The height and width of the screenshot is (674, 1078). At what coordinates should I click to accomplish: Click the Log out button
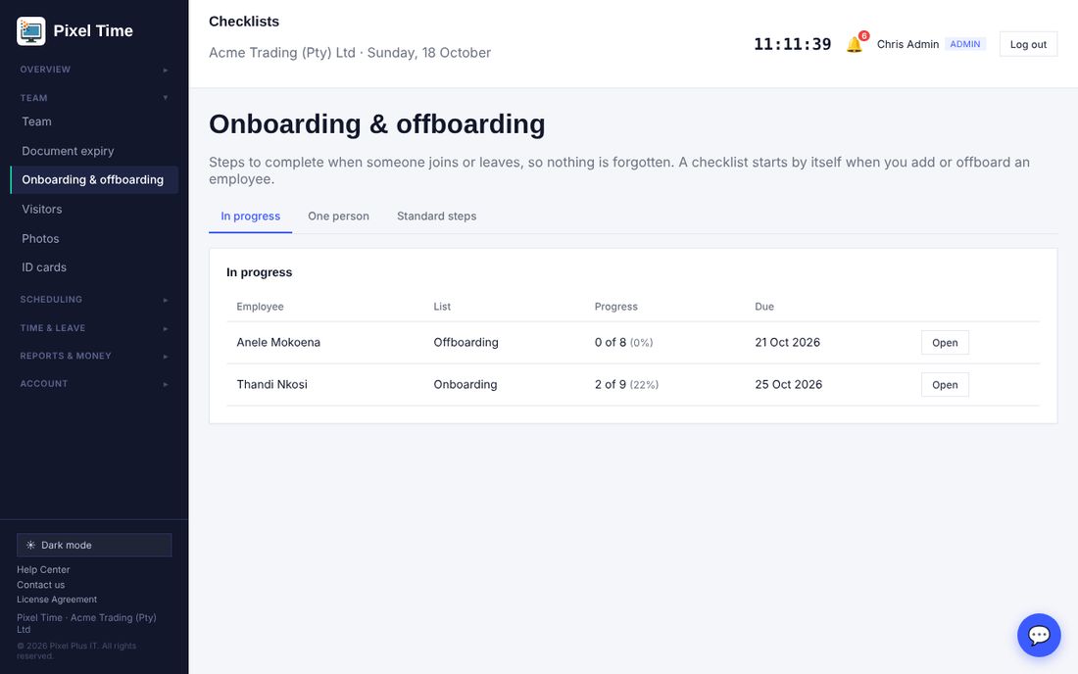coord(1028,44)
